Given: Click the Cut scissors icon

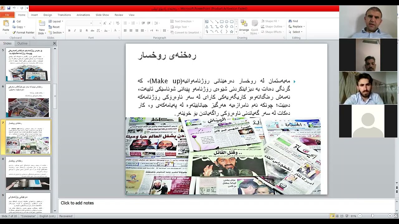Looking at the screenshot, I should [x=14, y=21].
